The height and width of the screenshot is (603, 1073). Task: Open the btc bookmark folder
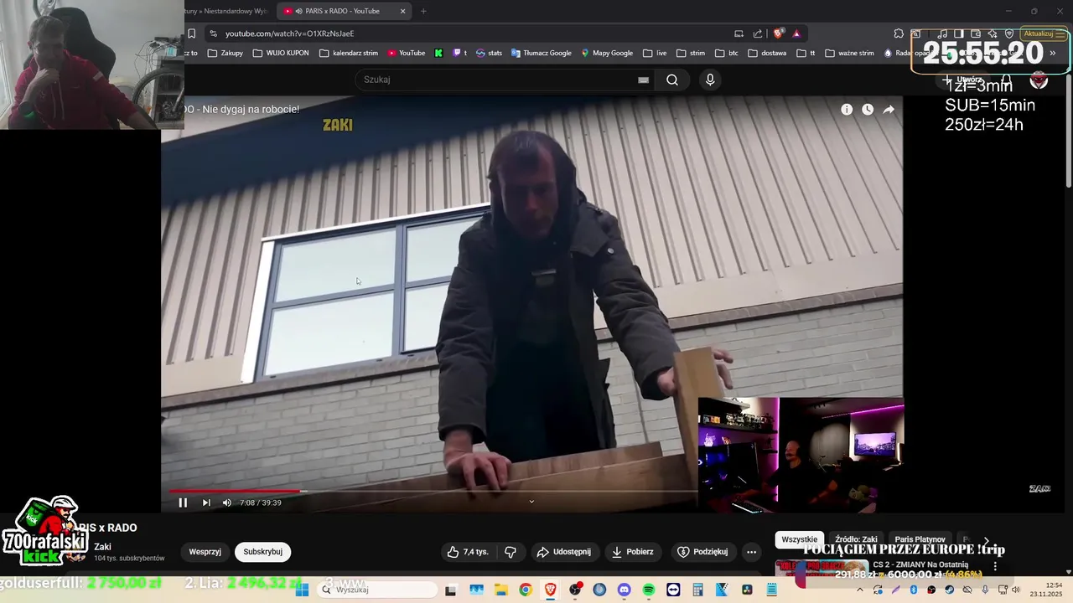click(726, 53)
